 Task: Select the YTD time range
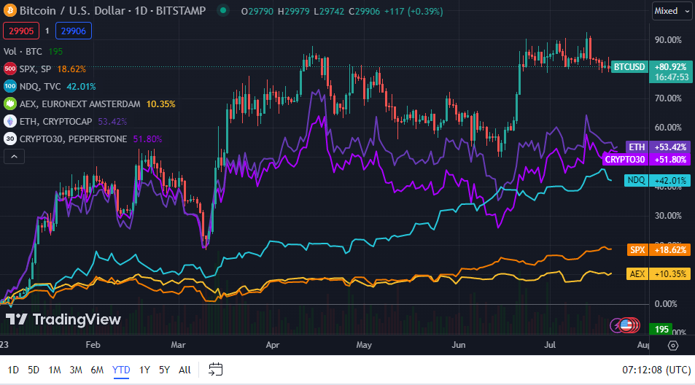121,370
